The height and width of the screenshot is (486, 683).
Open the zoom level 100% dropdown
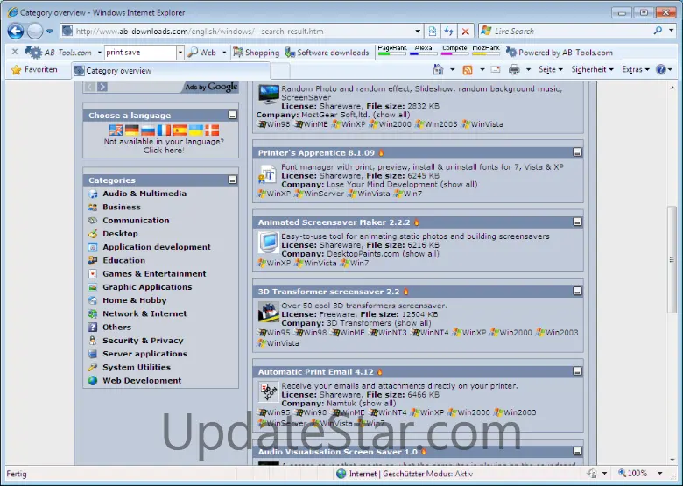pos(660,474)
